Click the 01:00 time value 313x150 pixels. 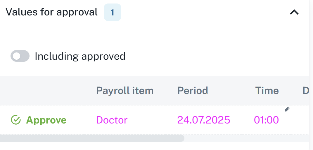(266, 120)
